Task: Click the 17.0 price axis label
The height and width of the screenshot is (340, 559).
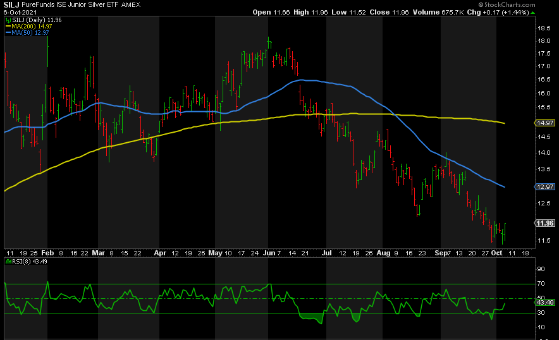Action: coord(544,66)
